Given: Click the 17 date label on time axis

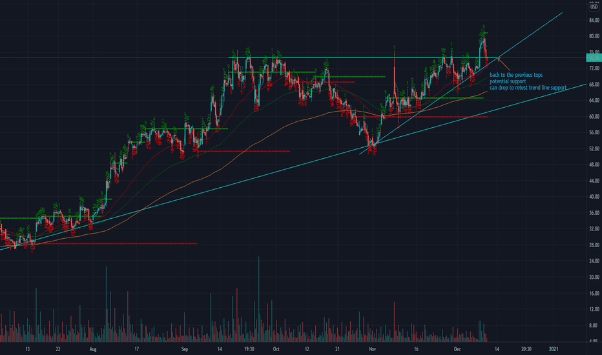Looking at the screenshot, I should tap(137, 349).
